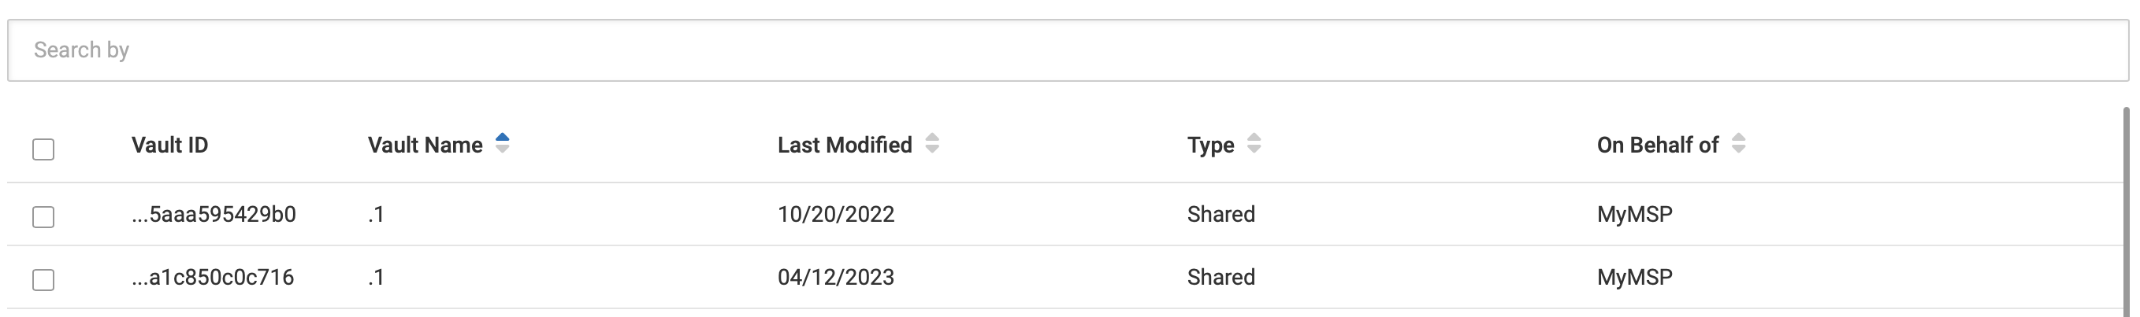Click MyMSP in the first row
The width and height of the screenshot is (2140, 317).
(x=1634, y=214)
